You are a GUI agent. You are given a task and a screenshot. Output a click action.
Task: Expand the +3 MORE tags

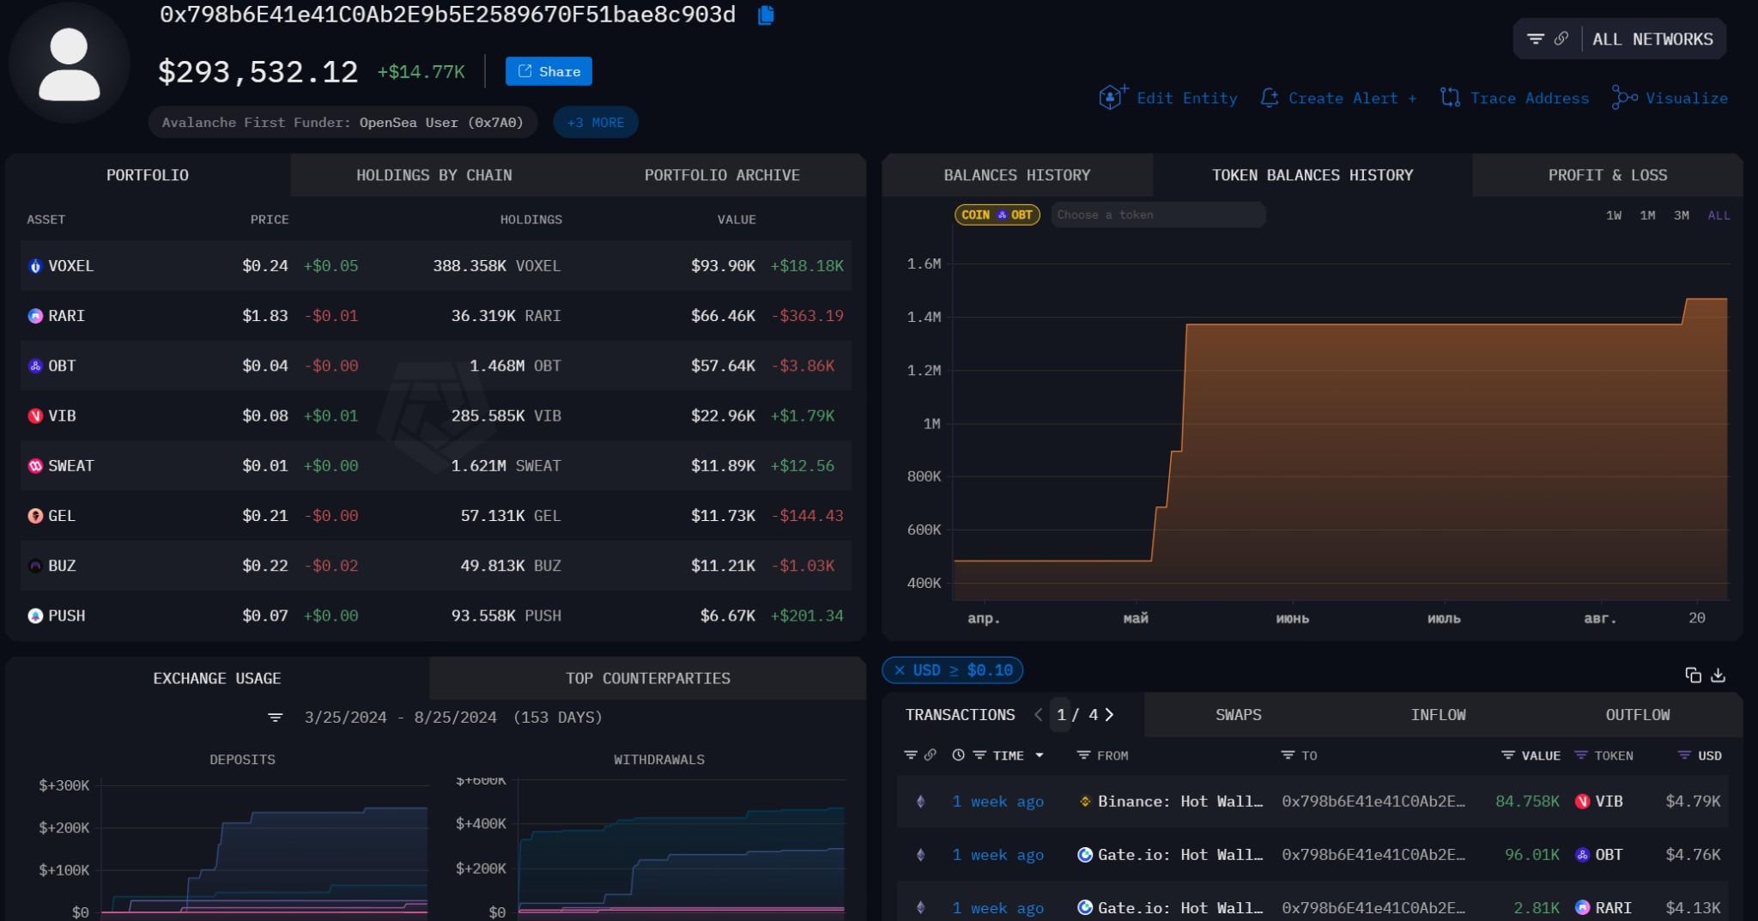pyautogui.click(x=596, y=122)
